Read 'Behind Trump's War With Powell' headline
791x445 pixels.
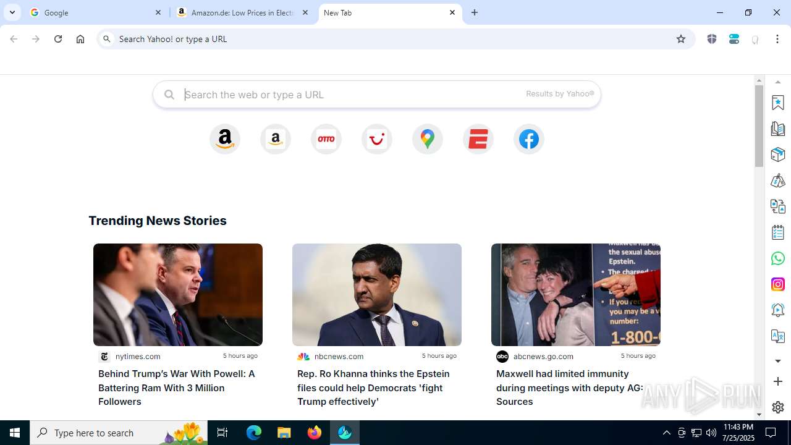coord(177,388)
